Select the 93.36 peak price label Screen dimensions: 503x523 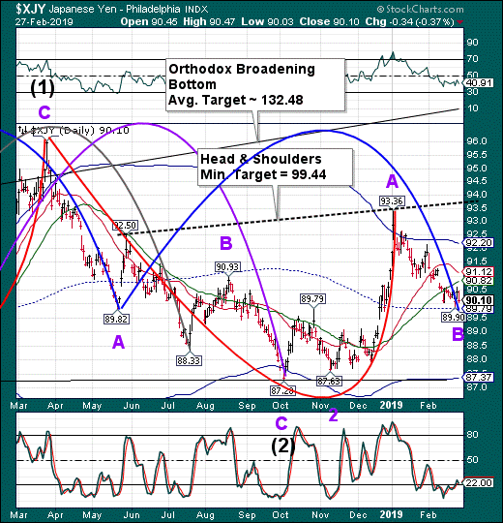(x=392, y=200)
